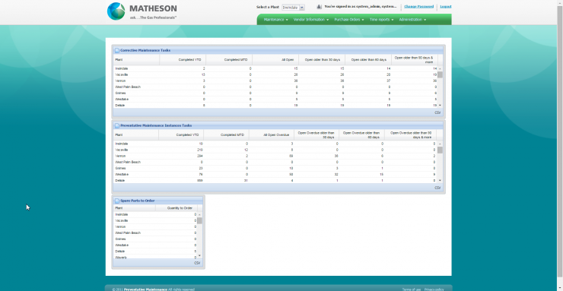Click the All Open Overdue column header
Viewport: 563px width, 291px height.
tap(271, 135)
